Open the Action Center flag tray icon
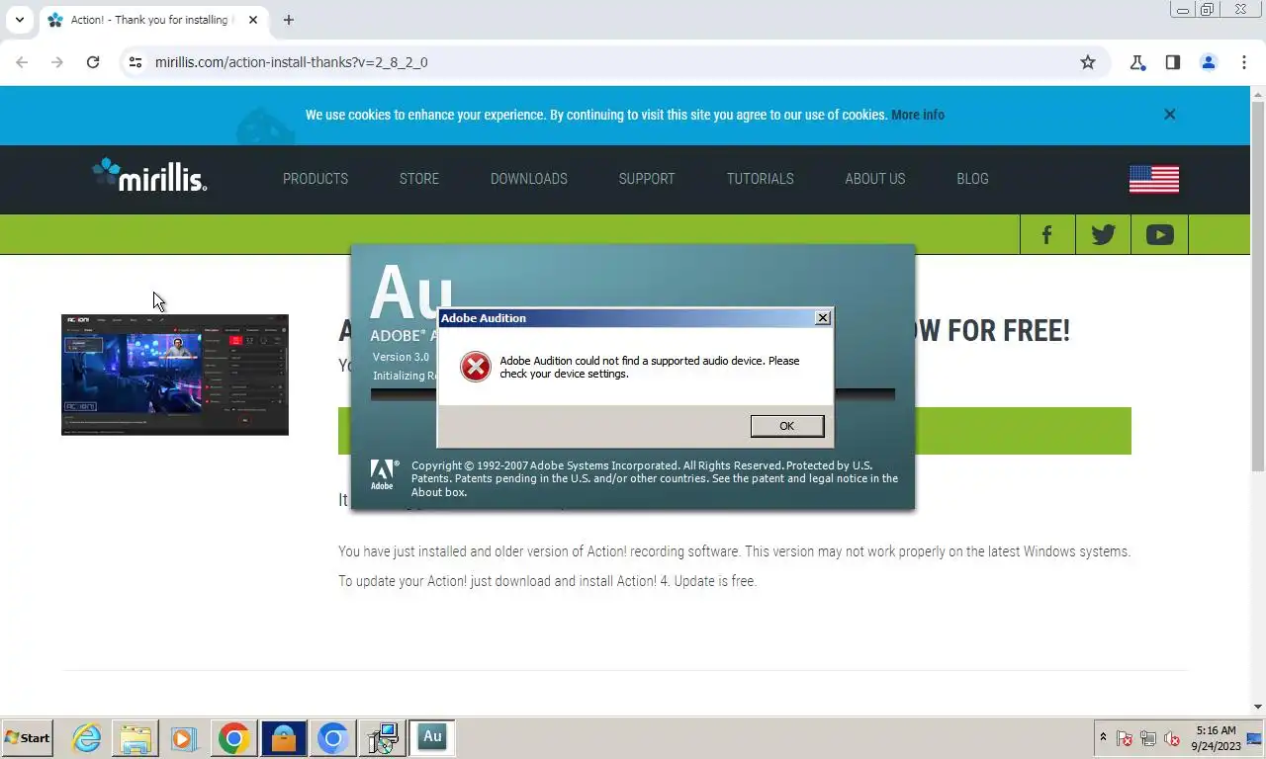Image resolution: width=1266 pixels, height=759 pixels. click(1125, 738)
